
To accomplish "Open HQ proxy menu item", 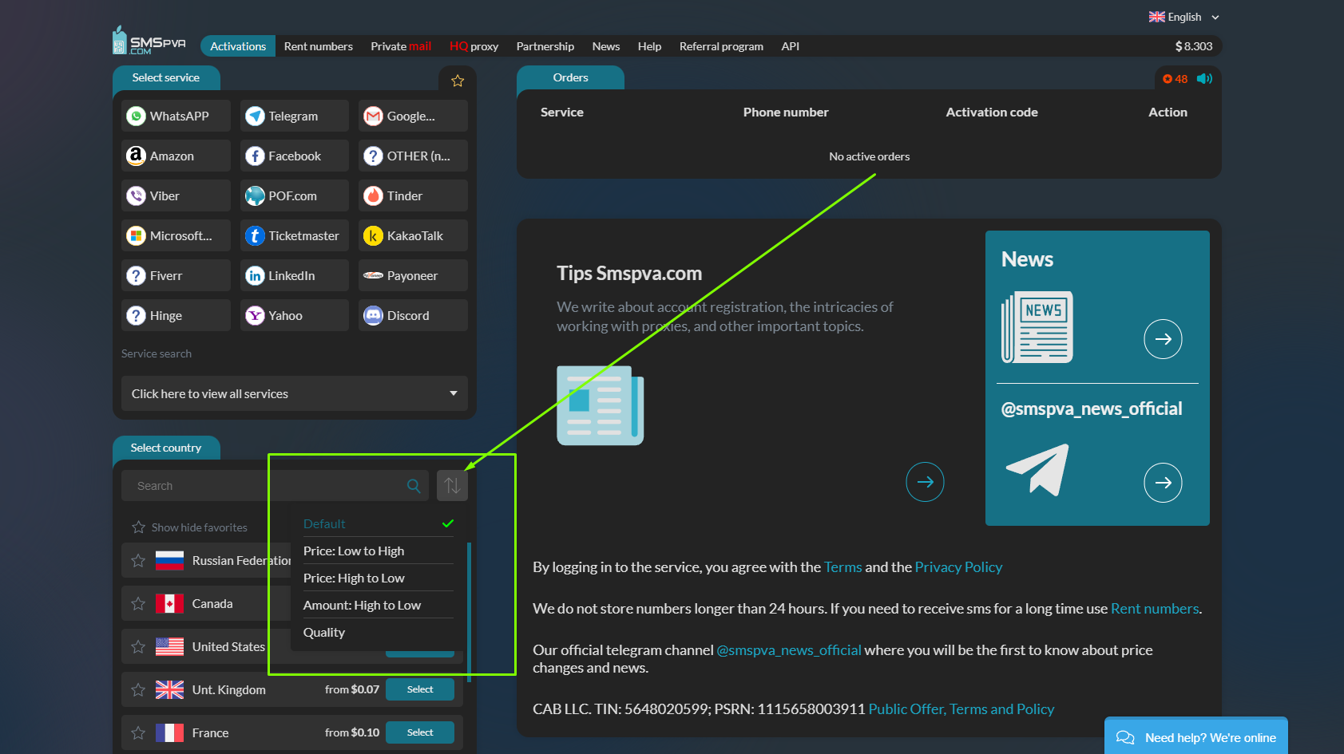I will click(x=474, y=46).
